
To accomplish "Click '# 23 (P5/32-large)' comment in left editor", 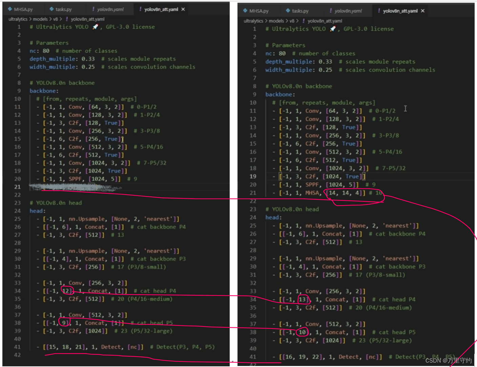I will (x=143, y=331).
